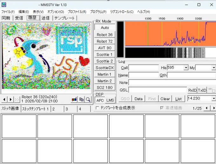Select AVT 90 RX mode
The width and height of the screenshot is (216, 164).
(x=105, y=48)
